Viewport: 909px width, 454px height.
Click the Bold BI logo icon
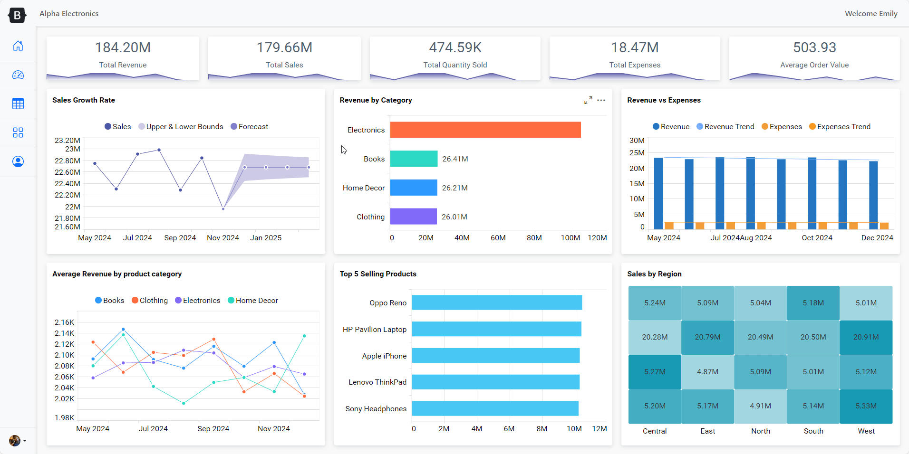point(17,15)
